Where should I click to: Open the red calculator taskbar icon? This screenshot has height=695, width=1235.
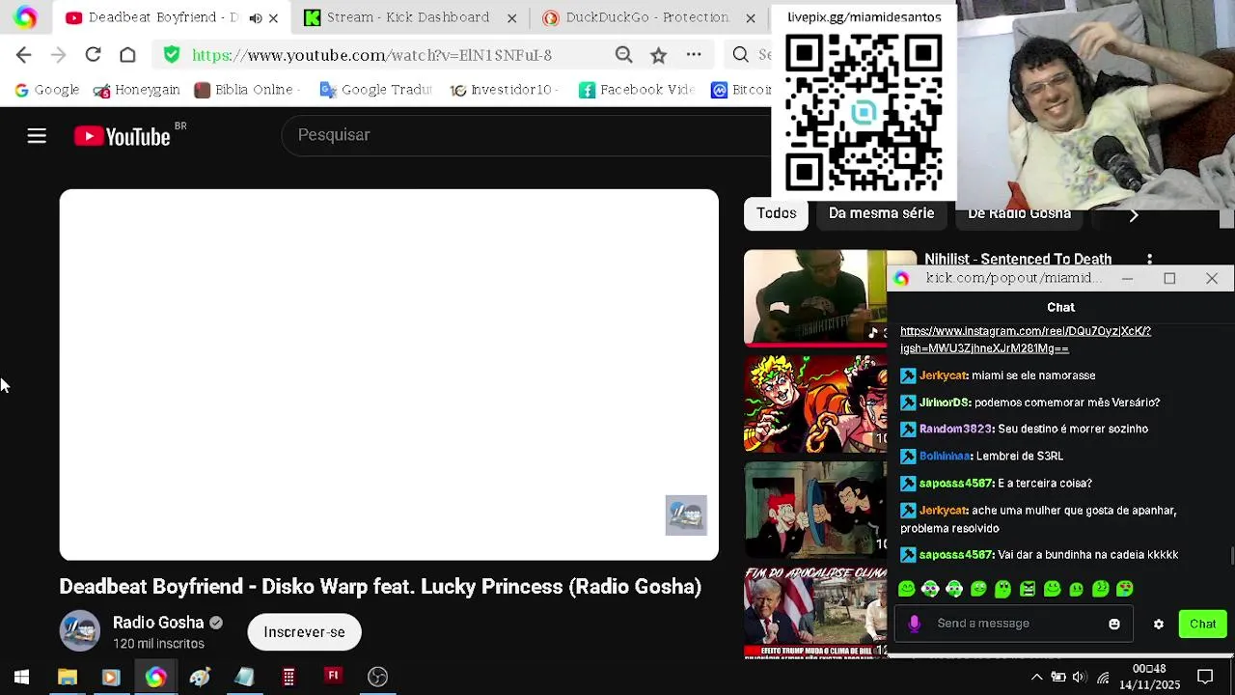[288, 677]
